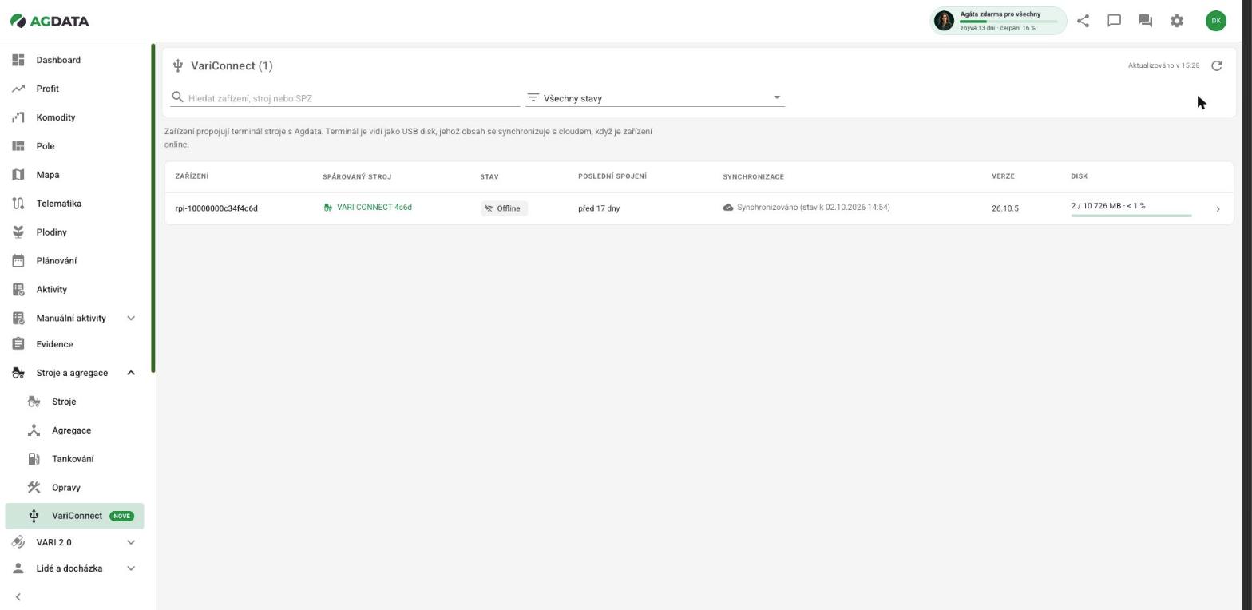Expand the Manuální aktivity submenu

coord(131,319)
